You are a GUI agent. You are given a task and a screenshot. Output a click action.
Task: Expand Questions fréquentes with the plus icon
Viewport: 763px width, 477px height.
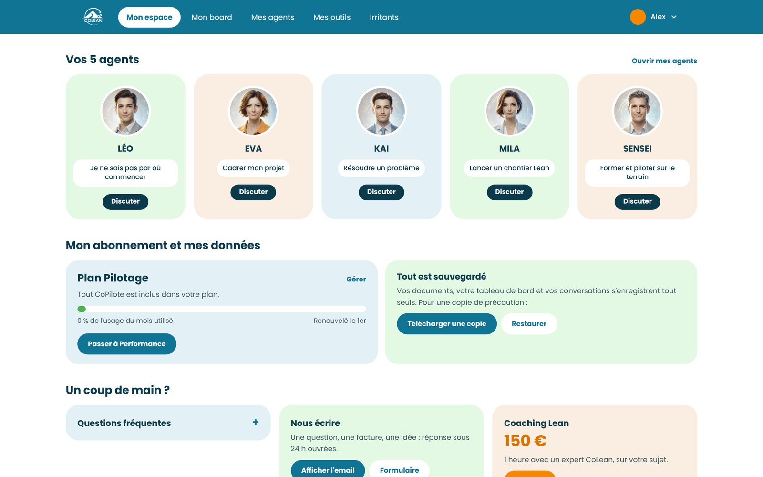click(x=256, y=422)
